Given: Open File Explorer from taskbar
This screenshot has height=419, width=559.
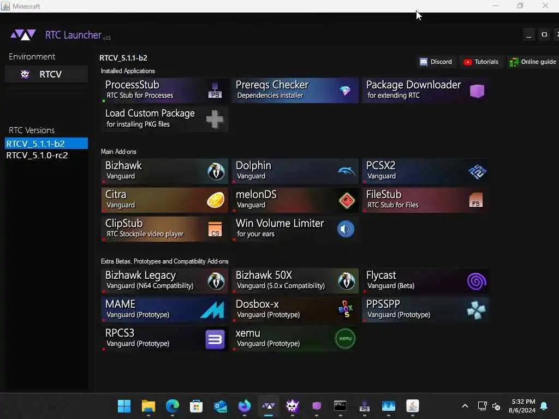Looking at the screenshot, I should pos(148,406).
